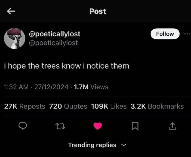191x157 pixels.
Task: Share the post using the upload icon
Action: click(172, 126)
